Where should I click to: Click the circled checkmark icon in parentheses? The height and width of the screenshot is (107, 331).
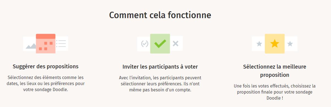tap(145, 44)
